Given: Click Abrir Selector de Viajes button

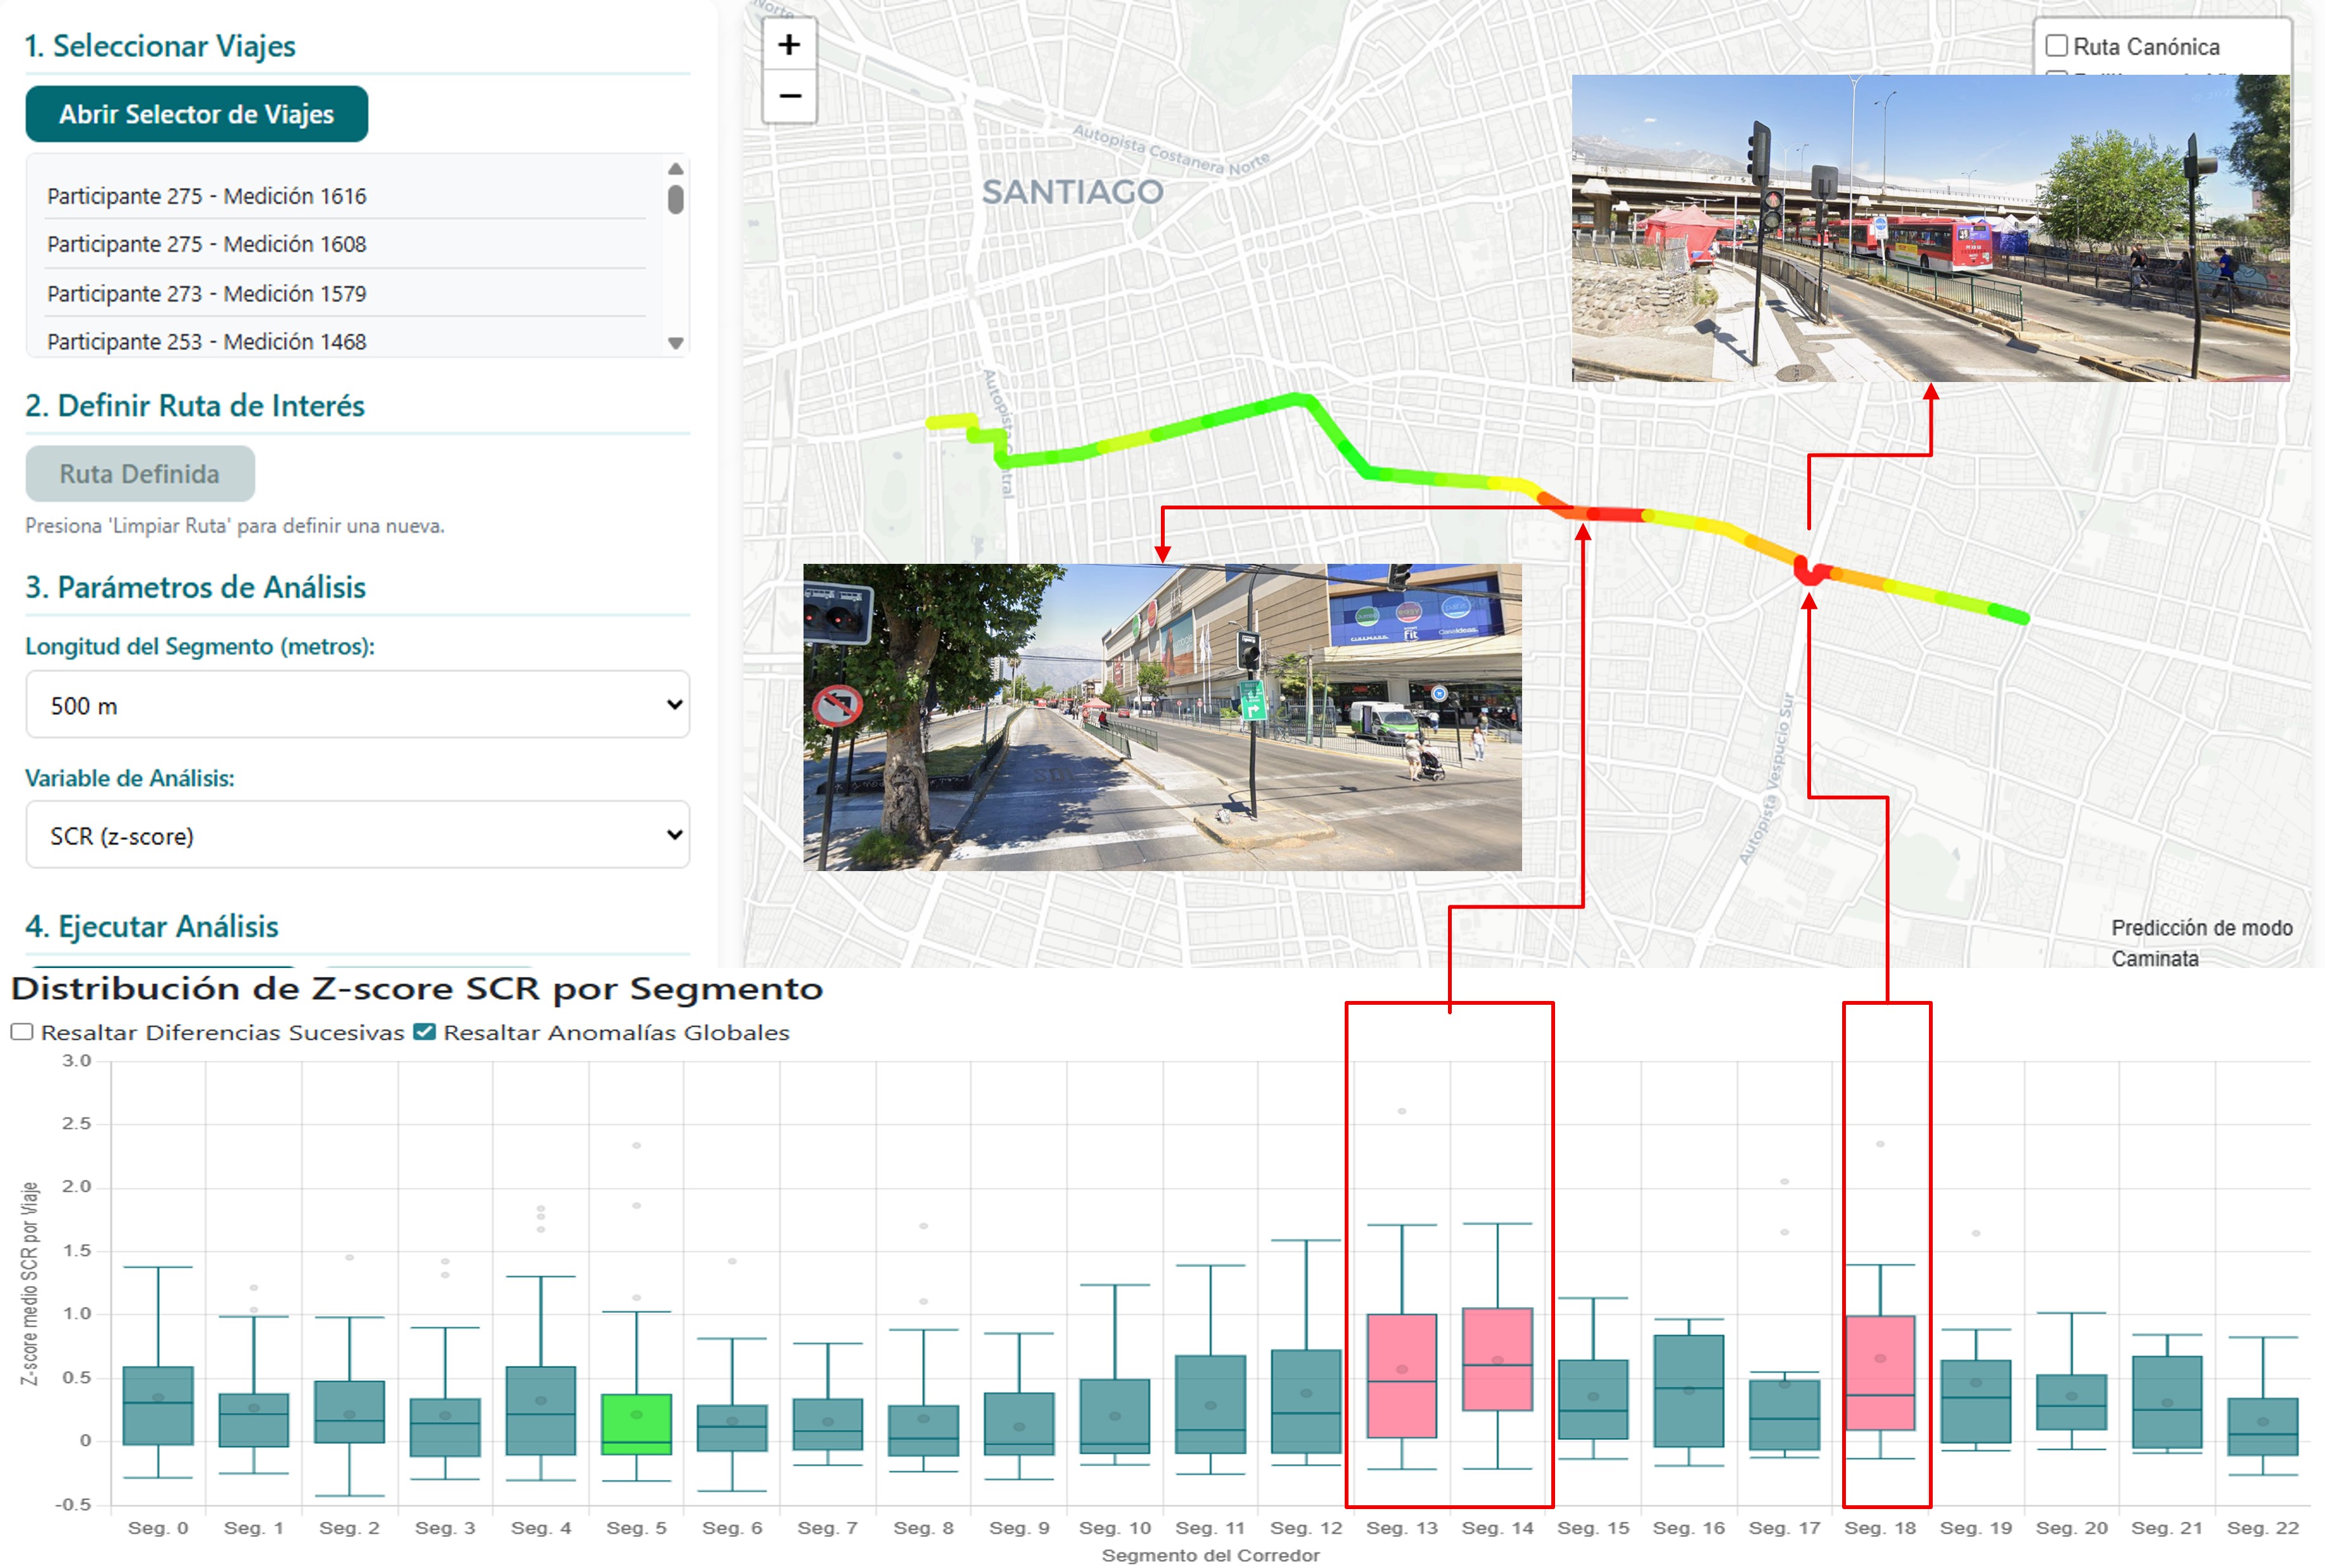Looking at the screenshot, I should pyautogui.click(x=196, y=114).
